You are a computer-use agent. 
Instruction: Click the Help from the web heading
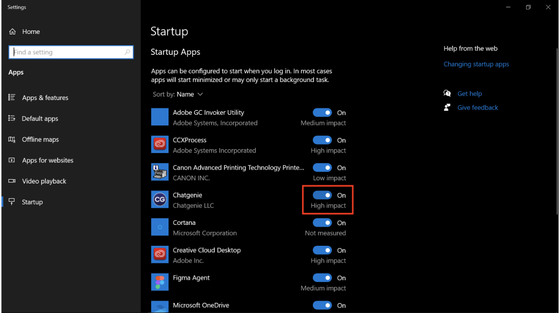[x=471, y=49]
